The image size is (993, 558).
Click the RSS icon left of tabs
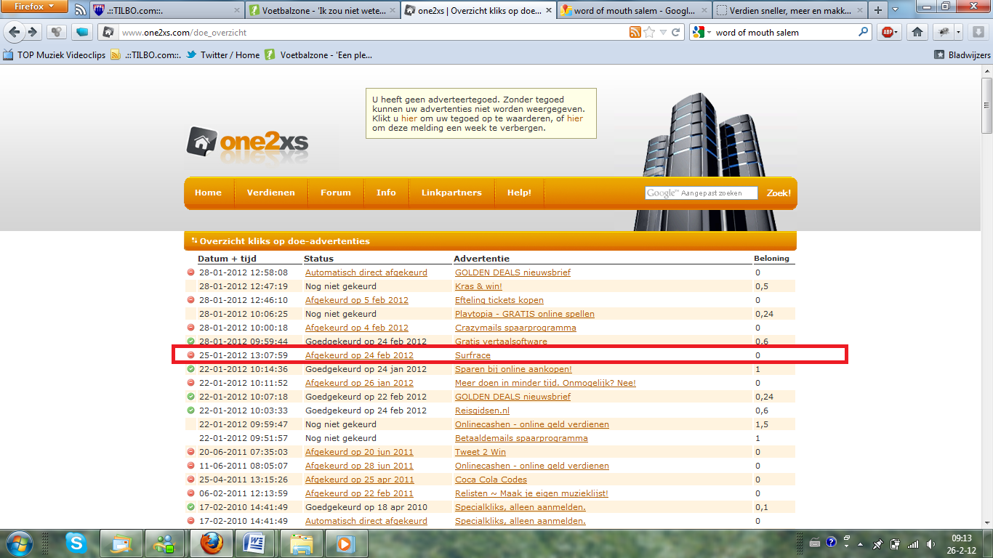[80, 10]
